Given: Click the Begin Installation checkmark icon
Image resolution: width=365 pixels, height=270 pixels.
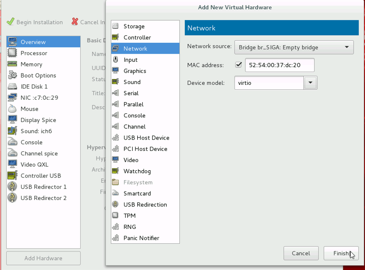Looking at the screenshot, I should (x=10, y=22).
